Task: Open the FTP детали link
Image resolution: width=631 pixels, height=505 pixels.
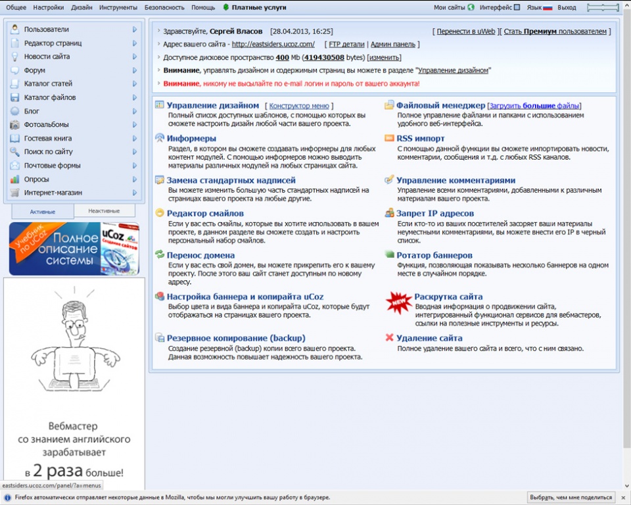Action: [346, 44]
